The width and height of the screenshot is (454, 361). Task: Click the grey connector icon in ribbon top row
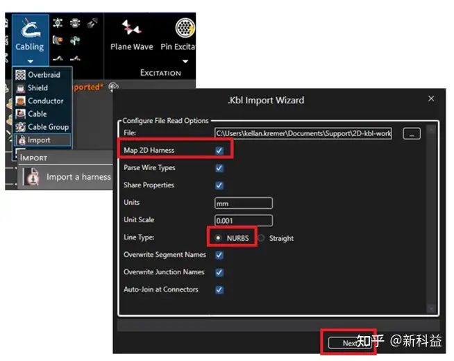(x=75, y=22)
